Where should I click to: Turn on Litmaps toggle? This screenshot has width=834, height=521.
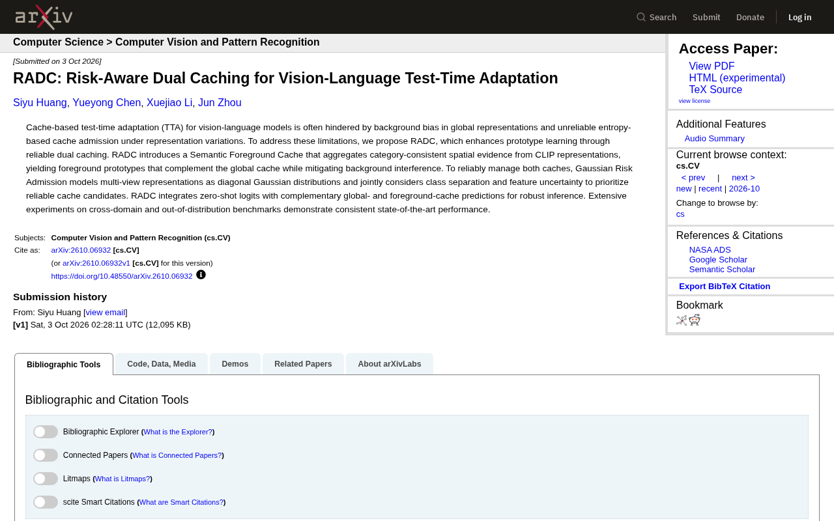pyautogui.click(x=46, y=479)
